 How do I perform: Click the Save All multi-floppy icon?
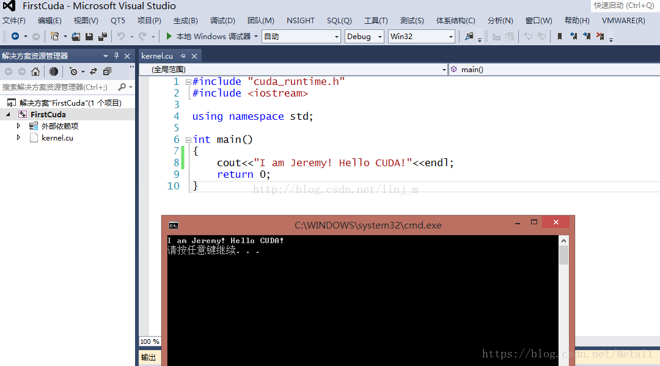click(x=103, y=37)
